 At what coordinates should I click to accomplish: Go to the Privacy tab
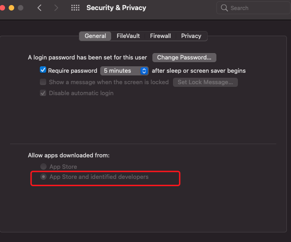[191, 36]
